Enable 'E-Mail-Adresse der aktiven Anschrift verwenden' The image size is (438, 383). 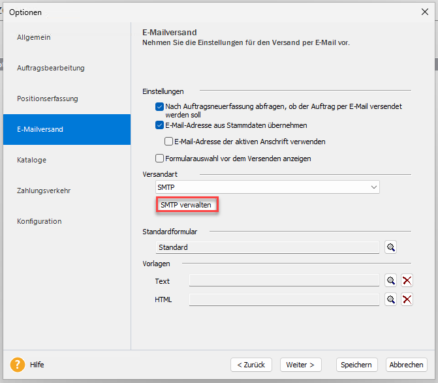[x=168, y=141]
